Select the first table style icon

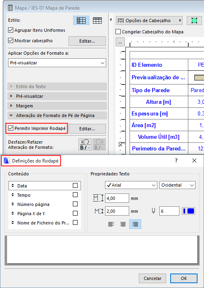coord(81,21)
